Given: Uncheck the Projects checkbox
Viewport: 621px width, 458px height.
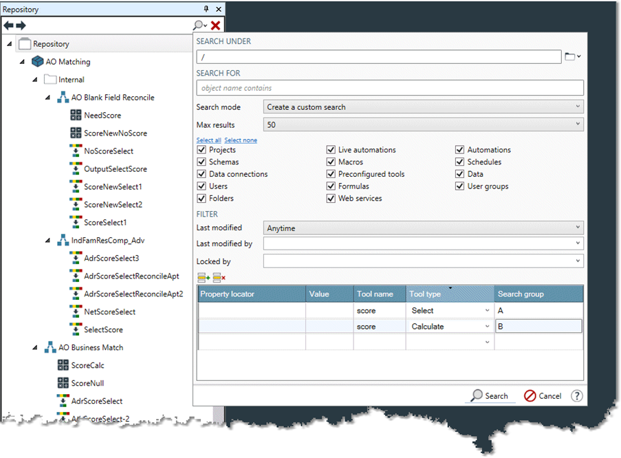Looking at the screenshot, I should [x=201, y=150].
